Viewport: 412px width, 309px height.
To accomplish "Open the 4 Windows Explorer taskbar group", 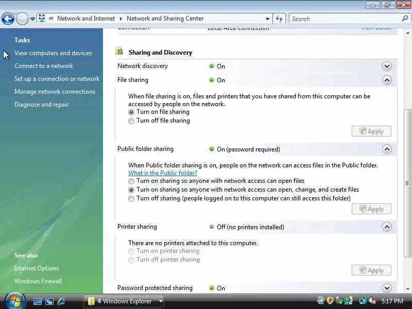I will [x=124, y=301].
